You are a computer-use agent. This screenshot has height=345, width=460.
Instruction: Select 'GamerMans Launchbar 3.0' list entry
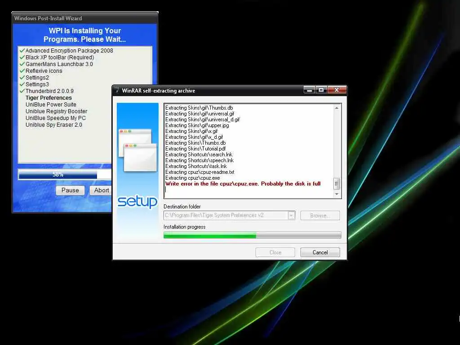pos(59,64)
